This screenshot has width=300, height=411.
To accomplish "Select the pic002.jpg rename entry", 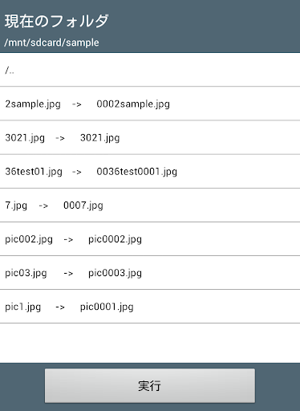I will pos(150,239).
